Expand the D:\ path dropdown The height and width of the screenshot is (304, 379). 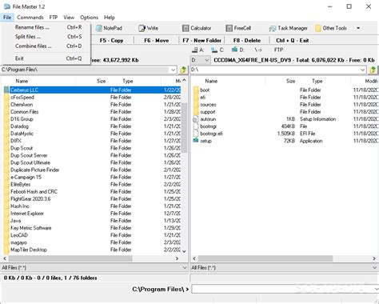pyautogui.click(x=362, y=70)
